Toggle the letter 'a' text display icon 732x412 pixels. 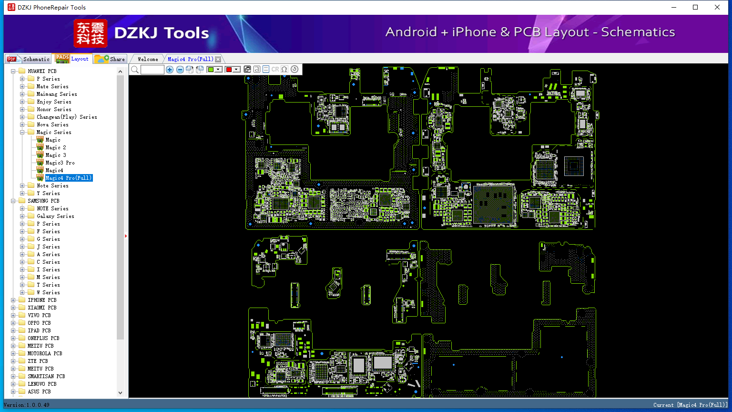click(256, 69)
